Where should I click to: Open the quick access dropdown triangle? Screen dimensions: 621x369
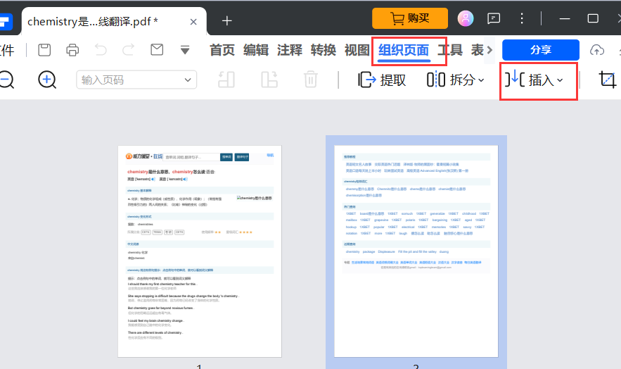(184, 50)
